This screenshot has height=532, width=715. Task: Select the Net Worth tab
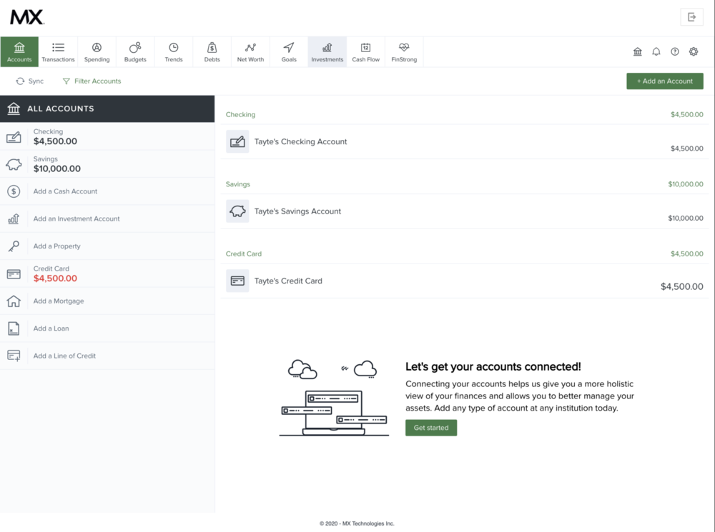[250, 52]
